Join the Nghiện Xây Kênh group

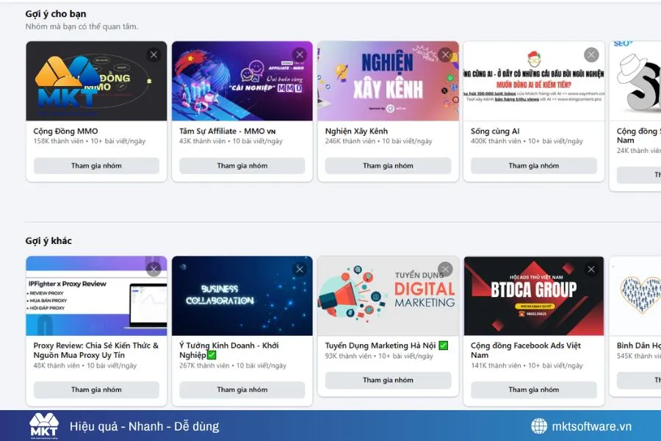[x=388, y=165]
